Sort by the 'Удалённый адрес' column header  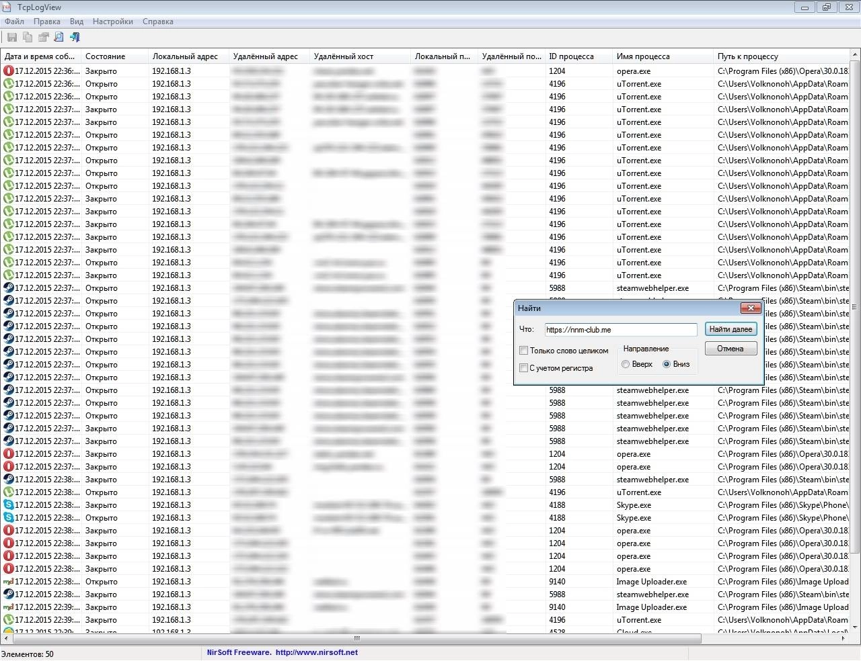pos(269,56)
